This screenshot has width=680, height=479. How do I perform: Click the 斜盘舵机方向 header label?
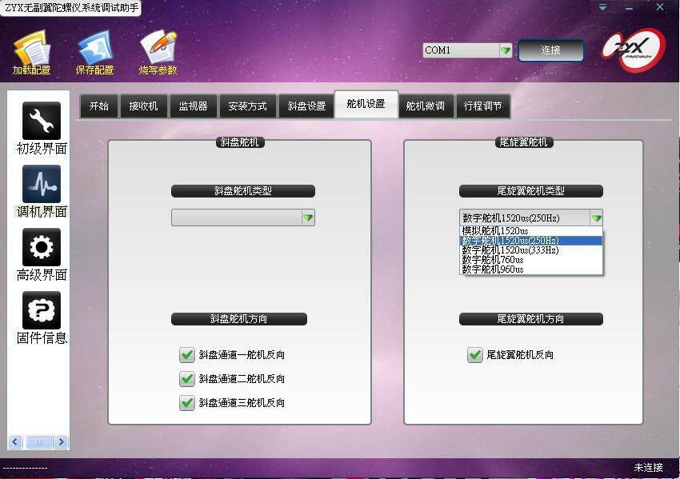pos(239,319)
